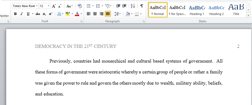
Task: Toggle justify alignment
Action: [x=108, y=14]
